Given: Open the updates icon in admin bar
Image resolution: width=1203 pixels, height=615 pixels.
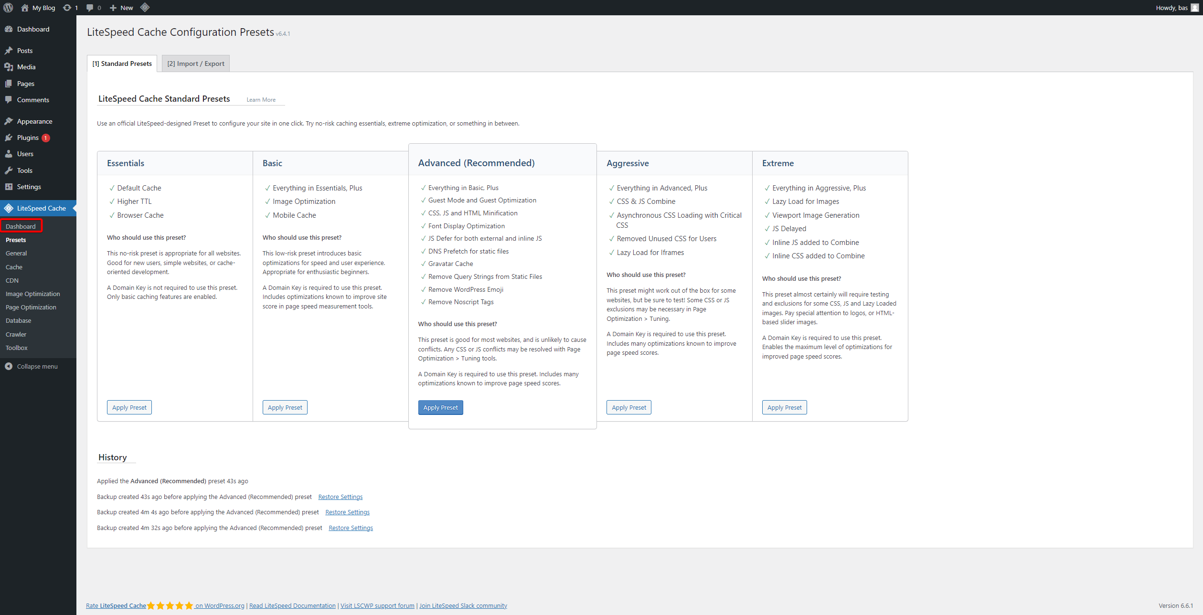Looking at the screenshot, I should point(70,8).
